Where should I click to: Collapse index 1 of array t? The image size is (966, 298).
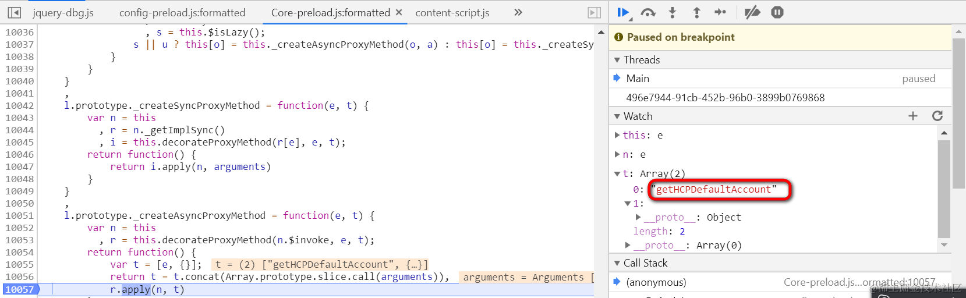point(628,204)
